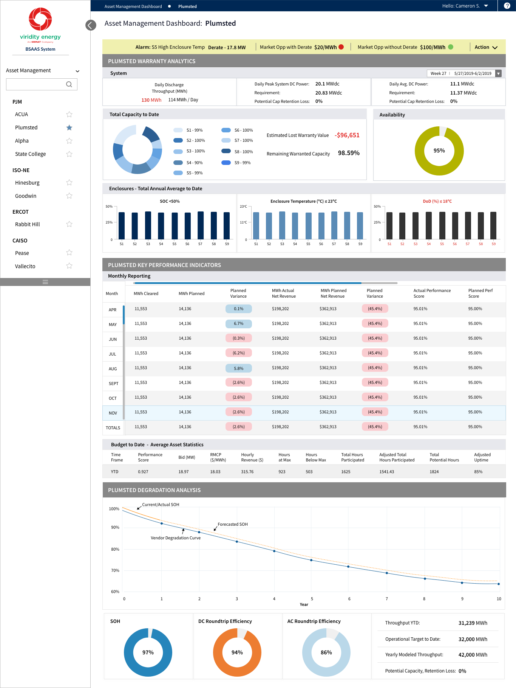
Task: Click the S2 legend color swatch
Action: [x=178, y=140]
